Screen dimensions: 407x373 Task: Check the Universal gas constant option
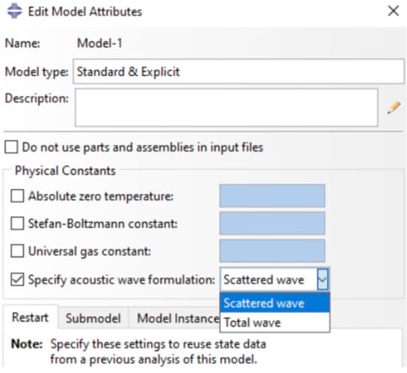(x=17, y=251)
